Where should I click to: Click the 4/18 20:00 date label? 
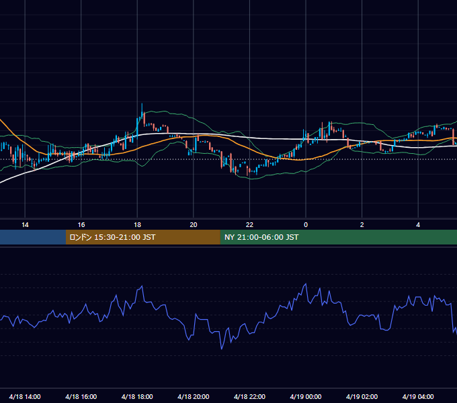coord(194,396)
